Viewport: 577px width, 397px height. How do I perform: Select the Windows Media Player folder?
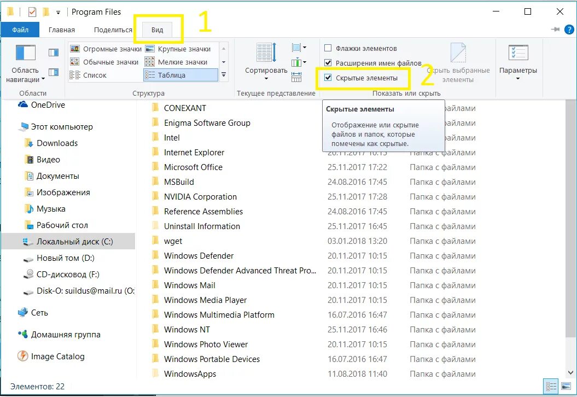200,300
